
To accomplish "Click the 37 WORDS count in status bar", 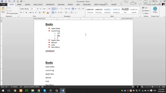I will [x=14, y=87].
